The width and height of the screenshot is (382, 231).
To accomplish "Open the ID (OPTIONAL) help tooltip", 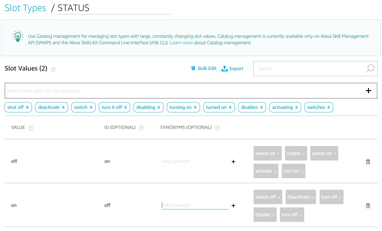I will 141,127.
